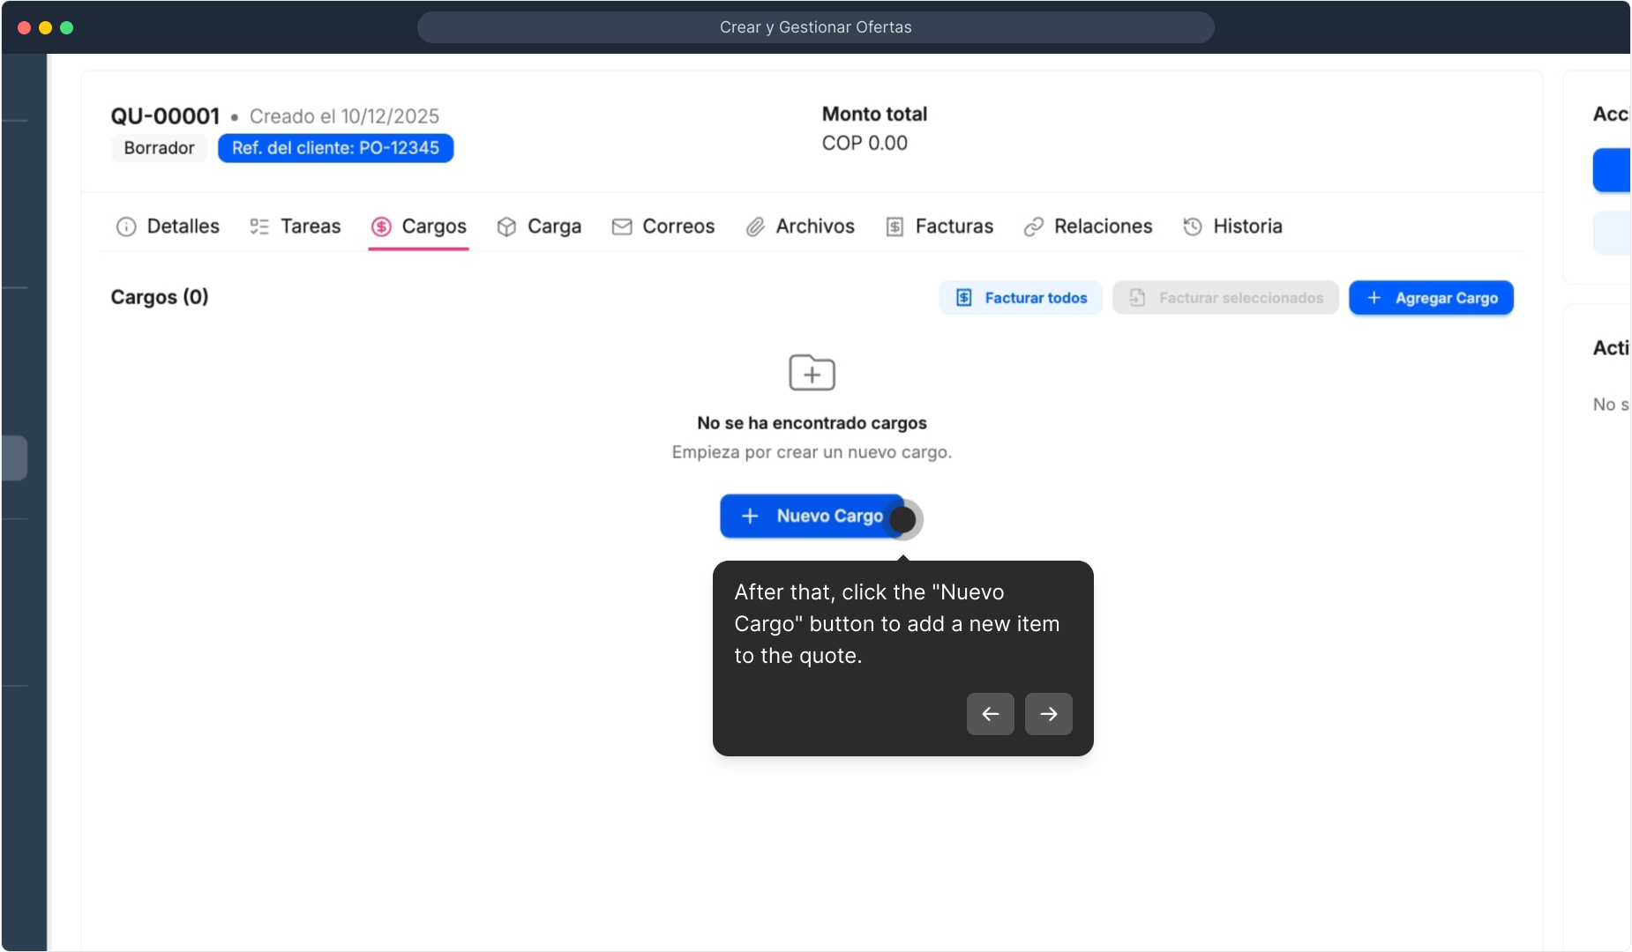Click the Ref. del cliente PO-12345 badge
1632x952 pixels.
(335, 148)
